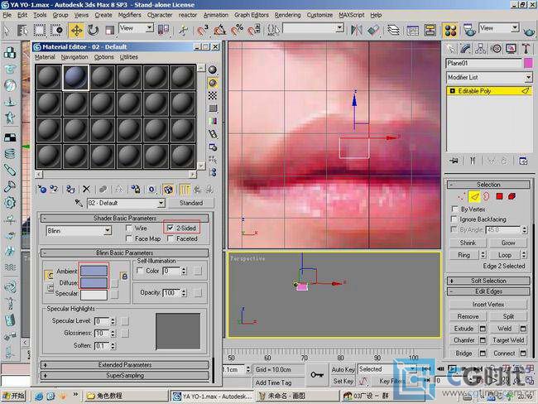Screen dimensions: 538x404
Task: Disable the 2-Sided checkbox
Action: pyautogui.click(x=171, y=228)
